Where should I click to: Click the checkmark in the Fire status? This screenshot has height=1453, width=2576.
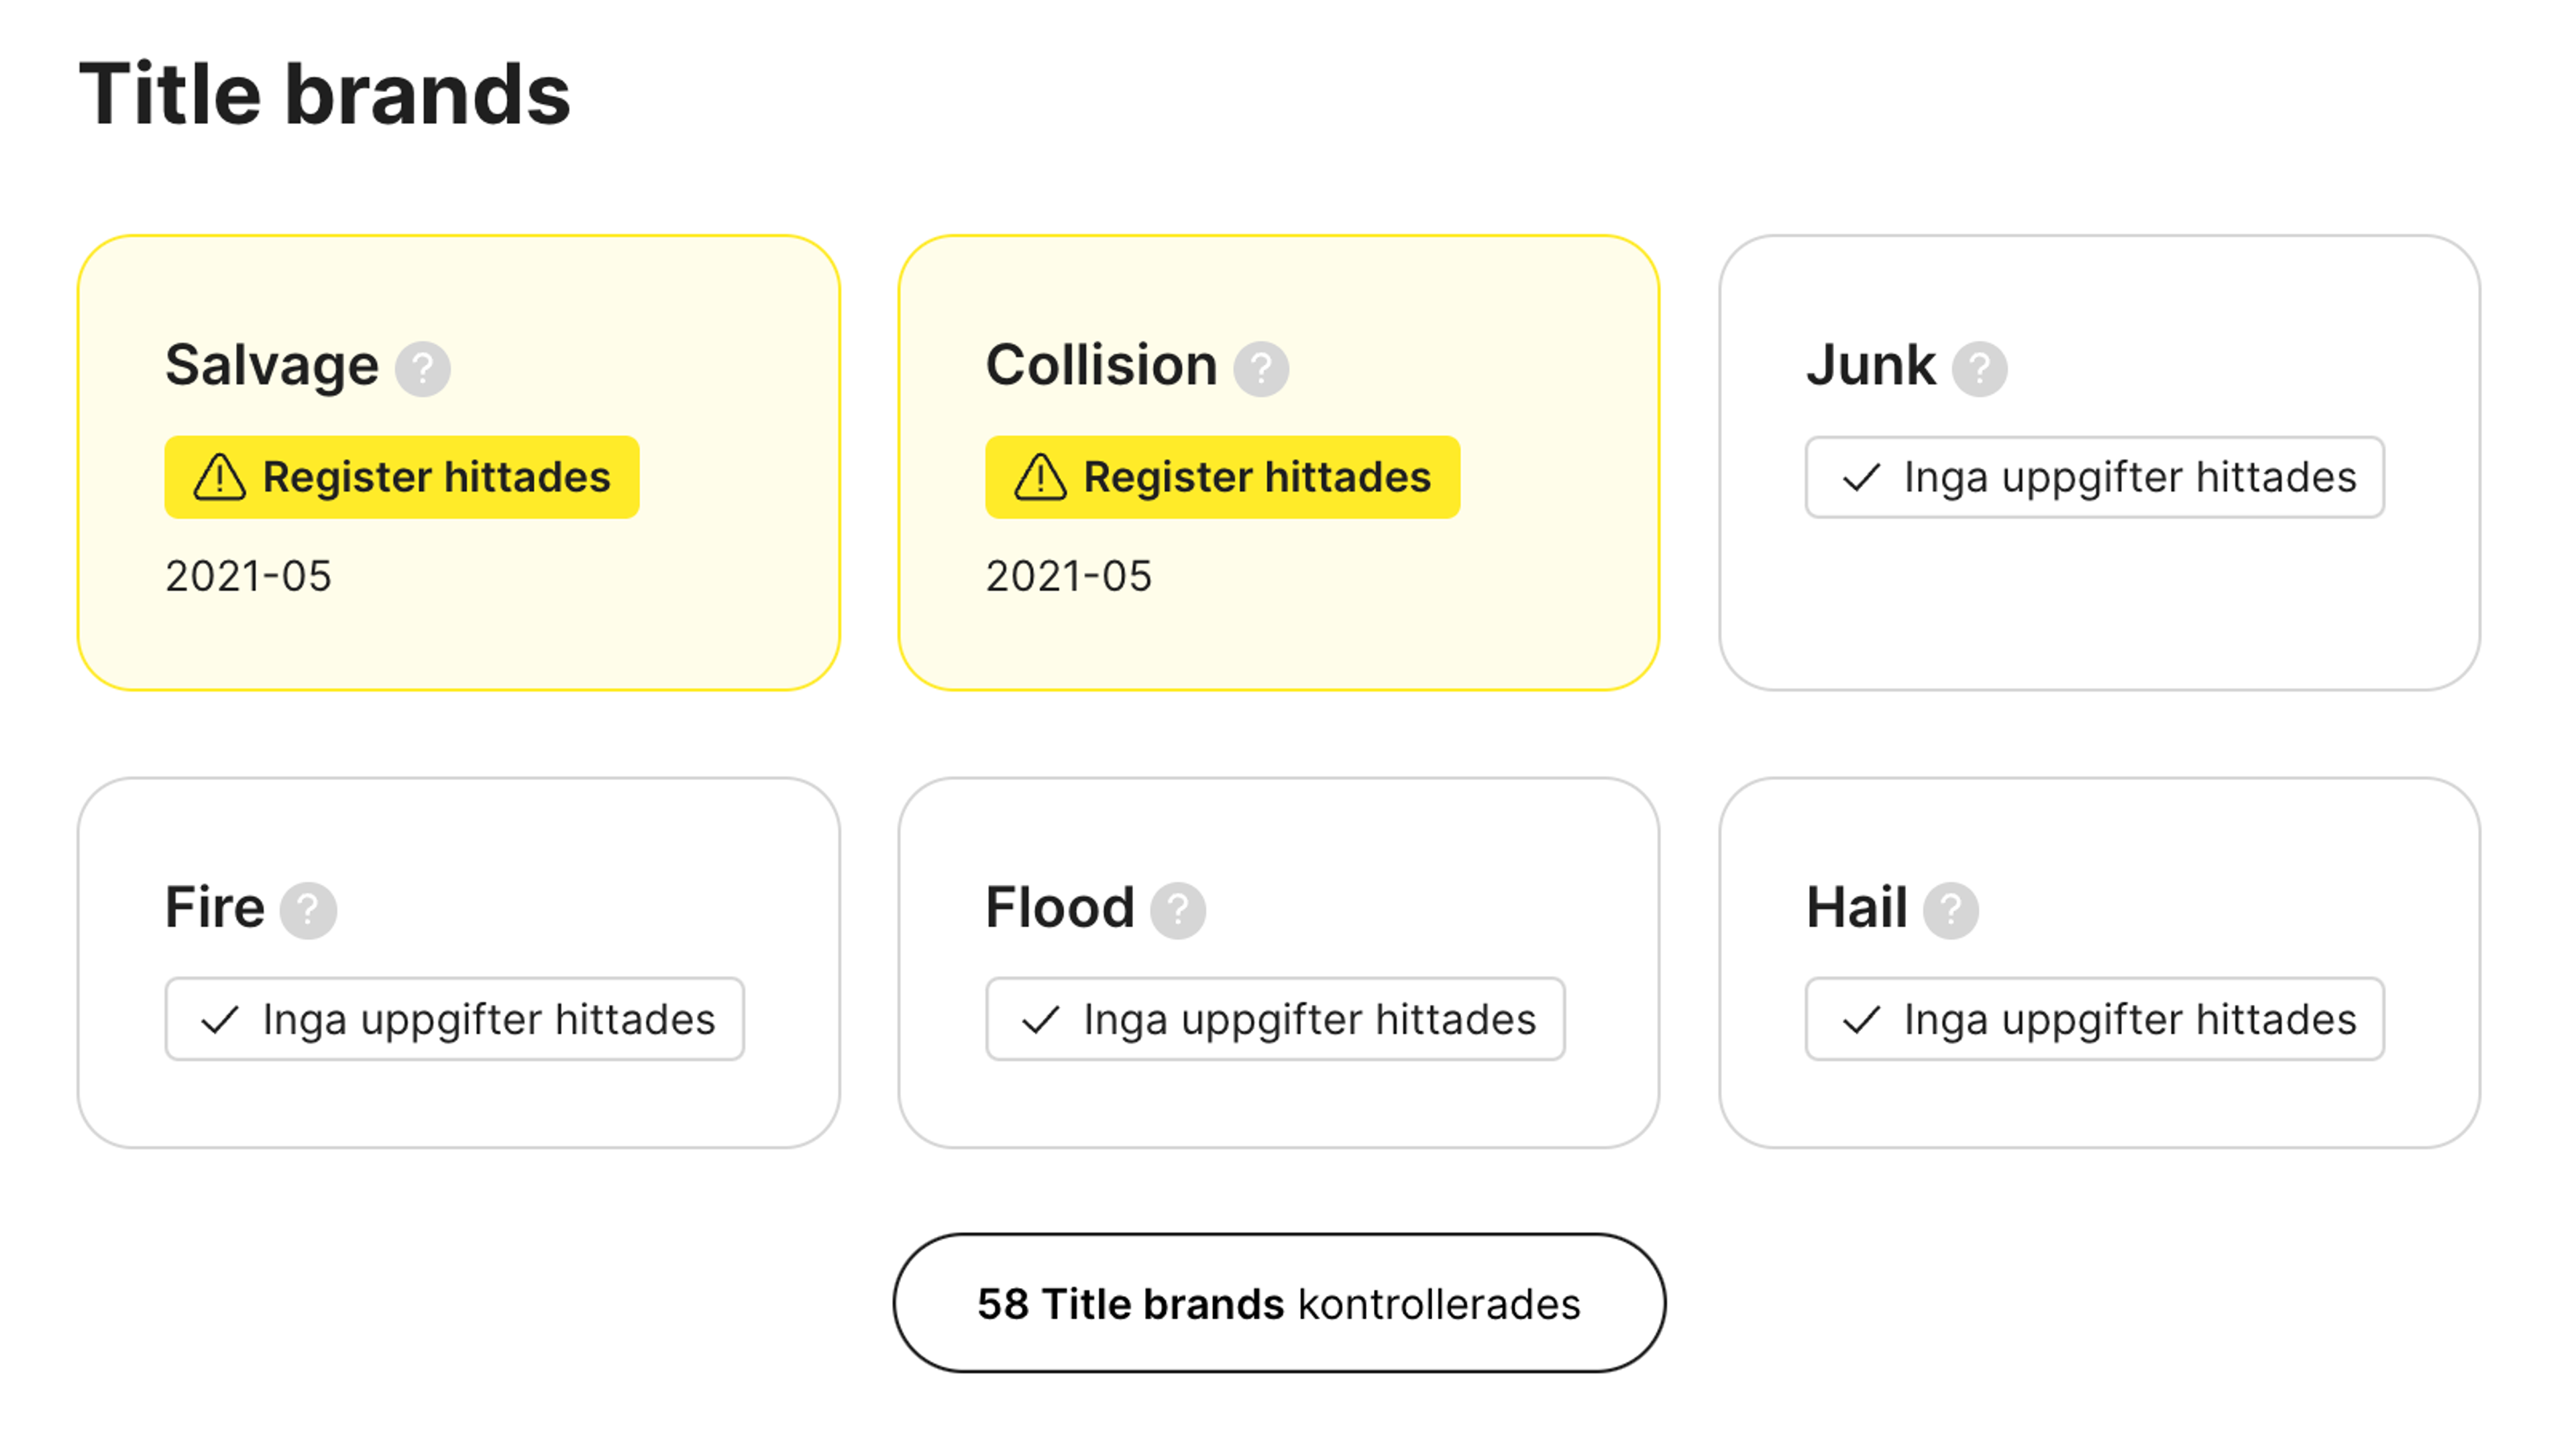coord(219,1020)
